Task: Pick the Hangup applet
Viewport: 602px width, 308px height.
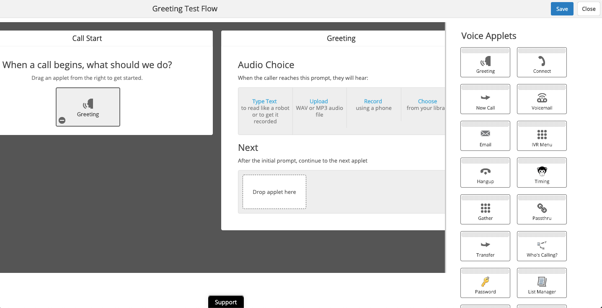Action: 485,173
